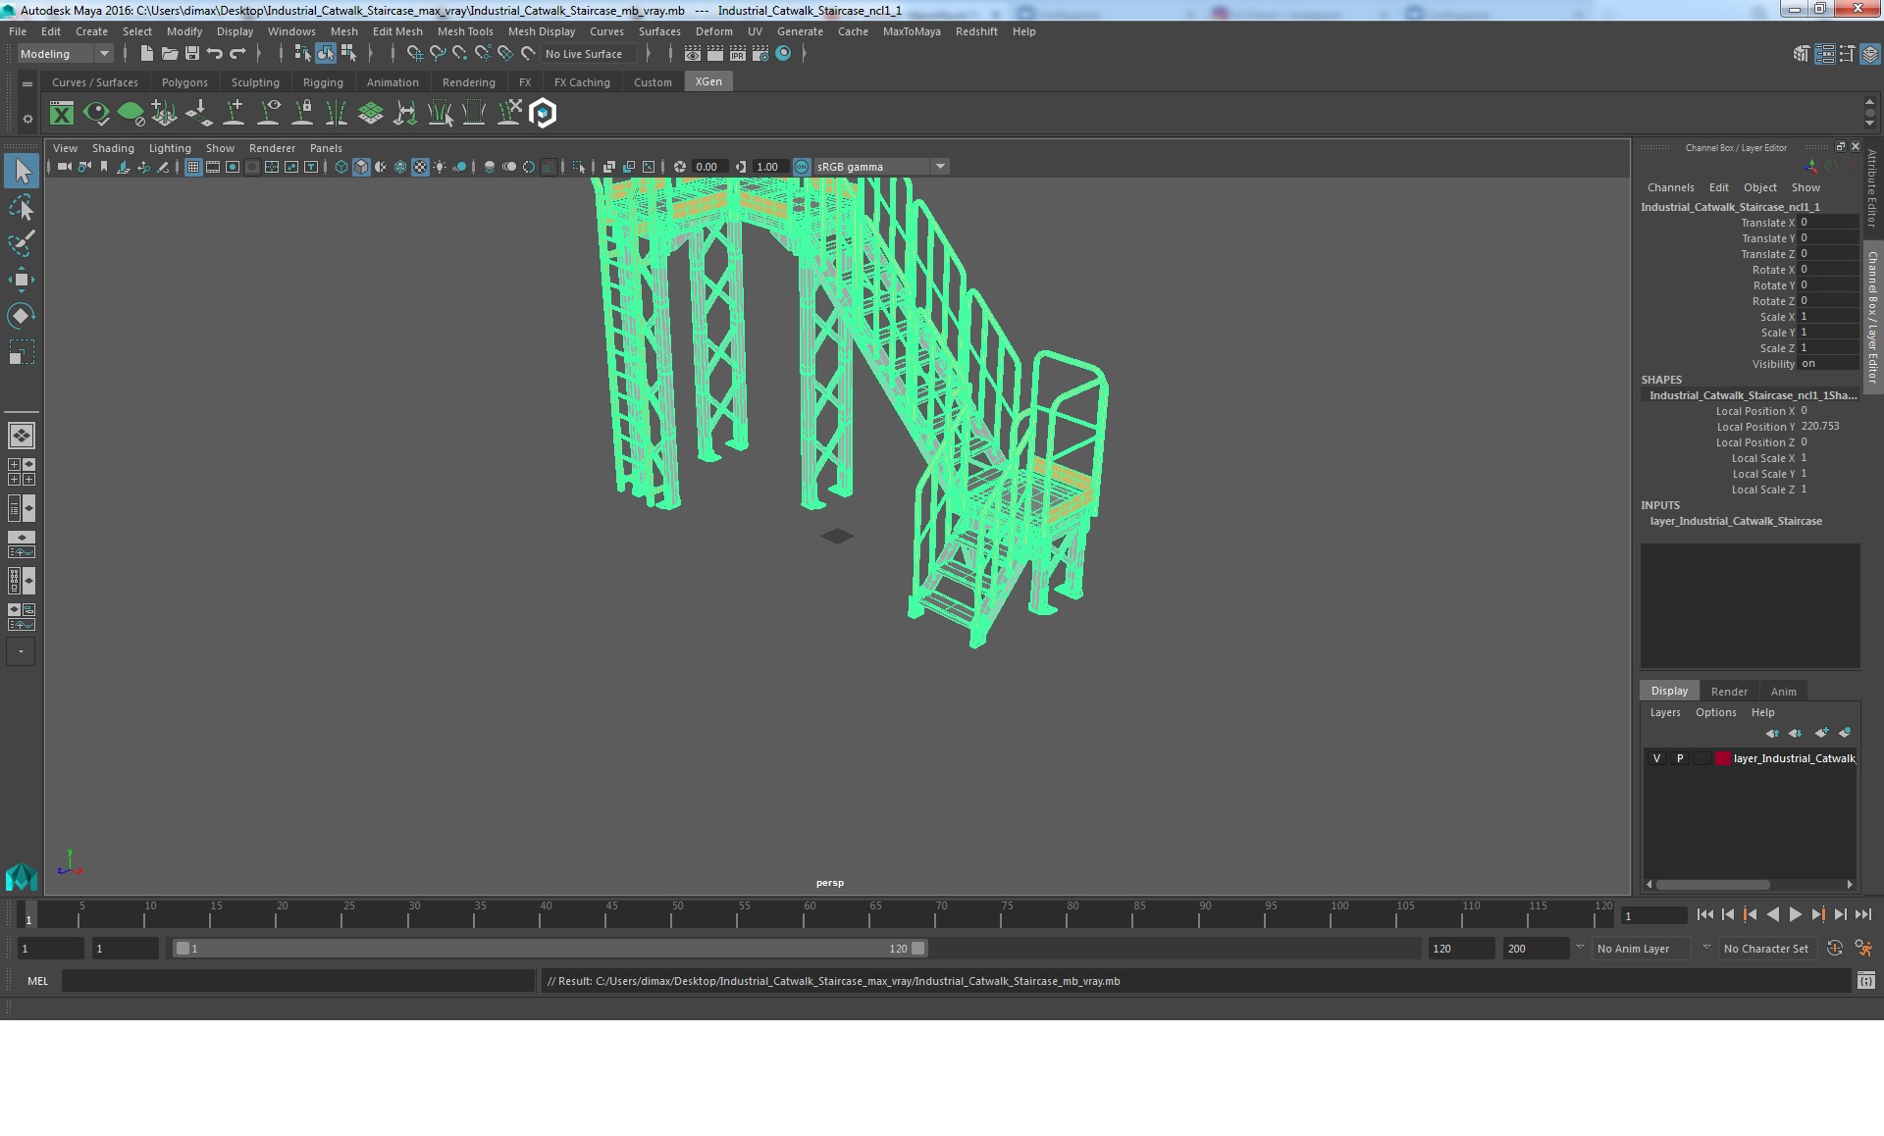
Task: Click the XGen guide lock shelf icon
Action: click(303, 114)
